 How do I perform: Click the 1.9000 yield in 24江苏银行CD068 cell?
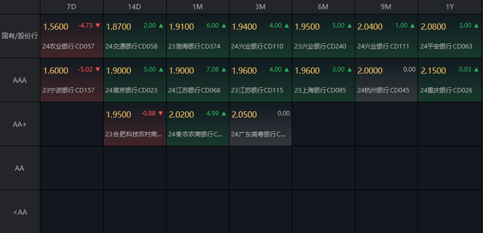[x=181, y=71]
